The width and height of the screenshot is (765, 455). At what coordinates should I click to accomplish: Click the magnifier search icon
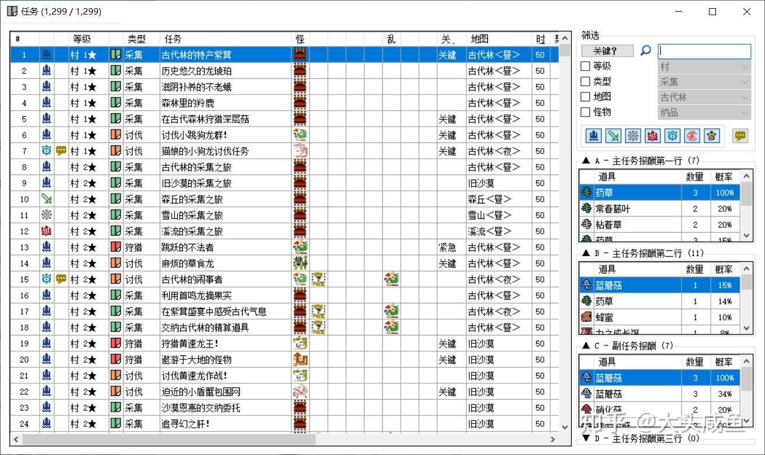[x=645, y=51]
